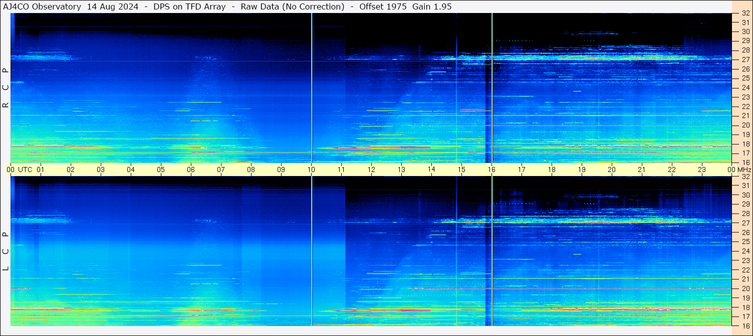The width and height of the screenshot is (753, 336).
Task: Click green 16 UTC marker line in RCP panel
Action: click(x=492, y=88)
